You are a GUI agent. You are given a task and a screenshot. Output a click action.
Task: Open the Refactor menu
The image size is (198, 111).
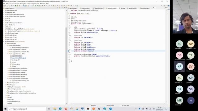click(x=17, y=4)
